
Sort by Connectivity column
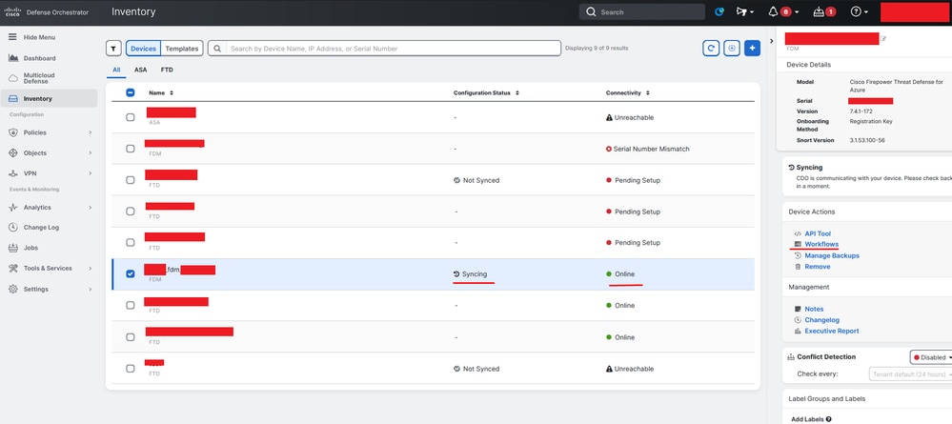click(x=628, y=93)
